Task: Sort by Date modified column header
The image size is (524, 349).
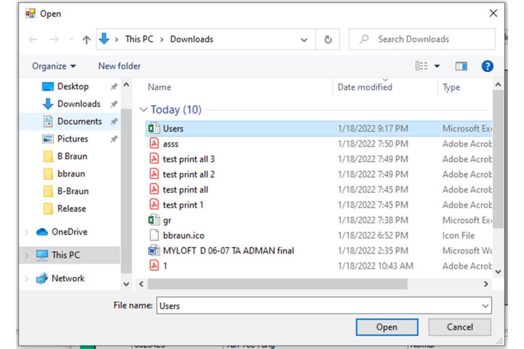Action: 364,87
